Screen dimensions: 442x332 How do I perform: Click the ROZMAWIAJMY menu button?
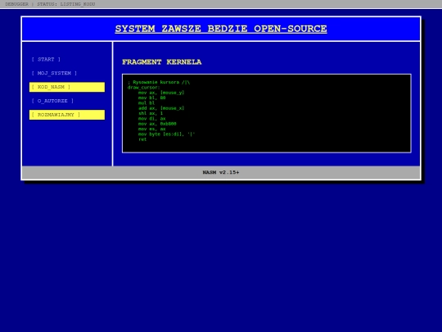point(67,115)
